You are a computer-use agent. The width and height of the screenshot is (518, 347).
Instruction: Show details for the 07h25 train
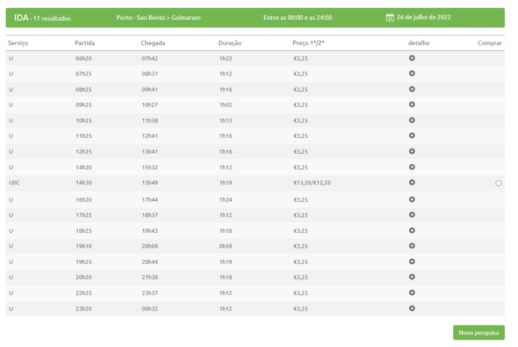point(412,74)
